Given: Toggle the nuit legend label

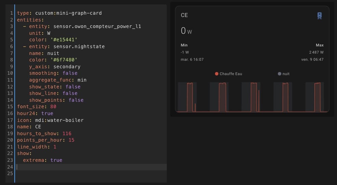Looking at the screenshot, I should click(286, 74).
